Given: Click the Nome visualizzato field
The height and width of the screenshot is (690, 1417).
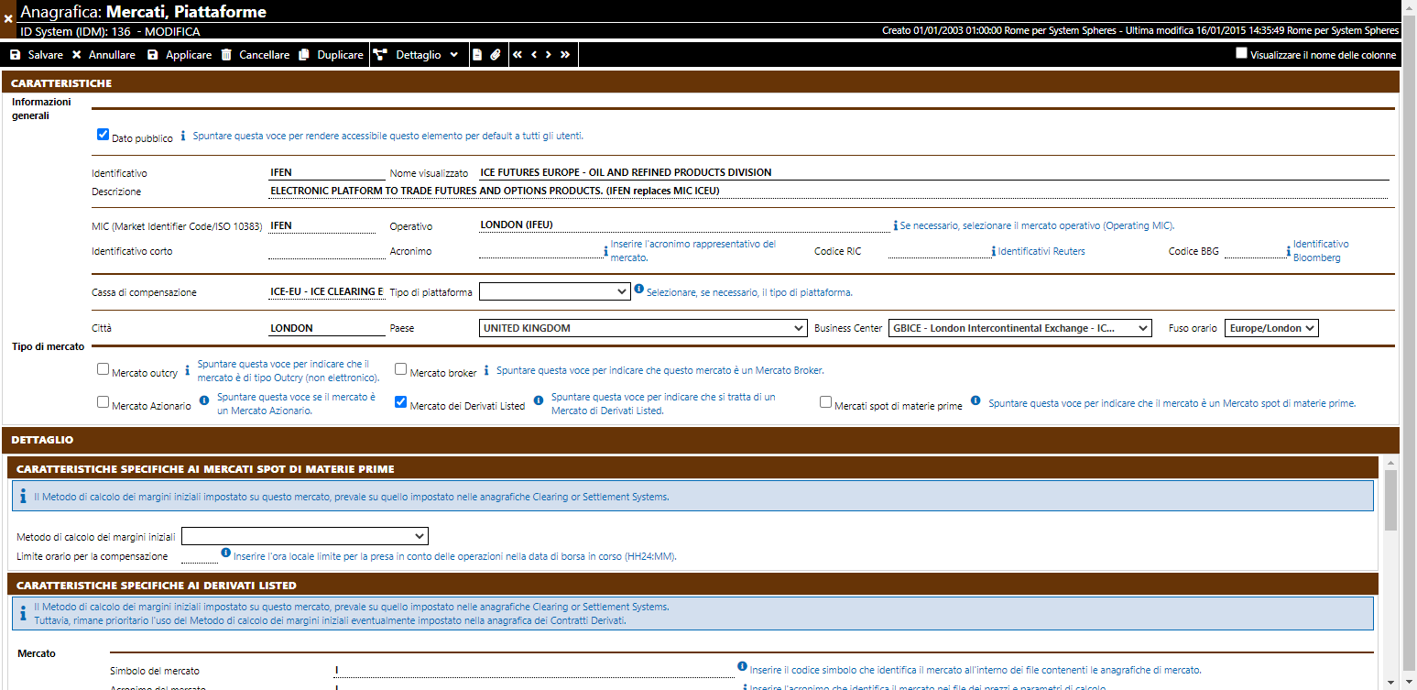Looking at the screenshot, I should (x=933, y=172).
